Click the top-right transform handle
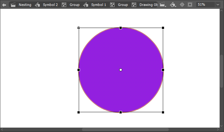Viewport: 224px width, 132px height. pyautogui.click(x=163, y=28)
